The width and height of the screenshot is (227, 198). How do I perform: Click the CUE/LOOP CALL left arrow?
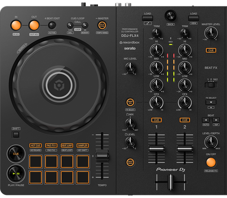(70, 25)
